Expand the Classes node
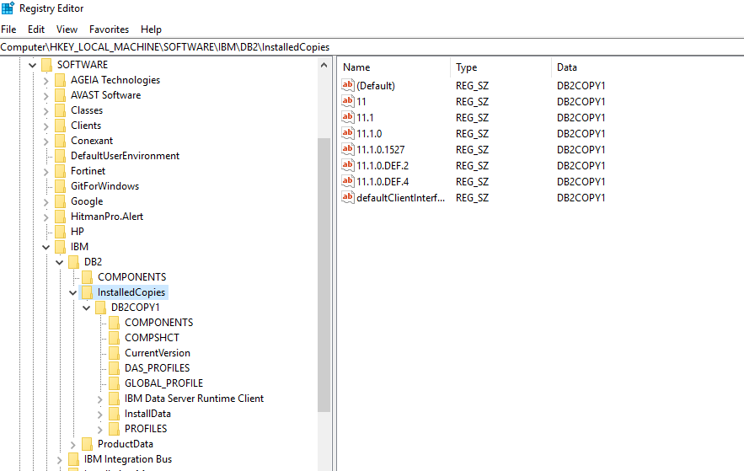The width and height of the screenshot is (744, 471). (46, 110)
